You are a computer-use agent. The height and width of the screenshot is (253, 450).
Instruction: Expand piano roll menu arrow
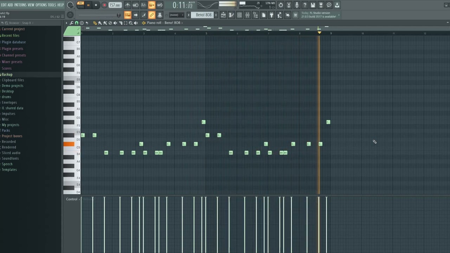(x=66, y=23)
